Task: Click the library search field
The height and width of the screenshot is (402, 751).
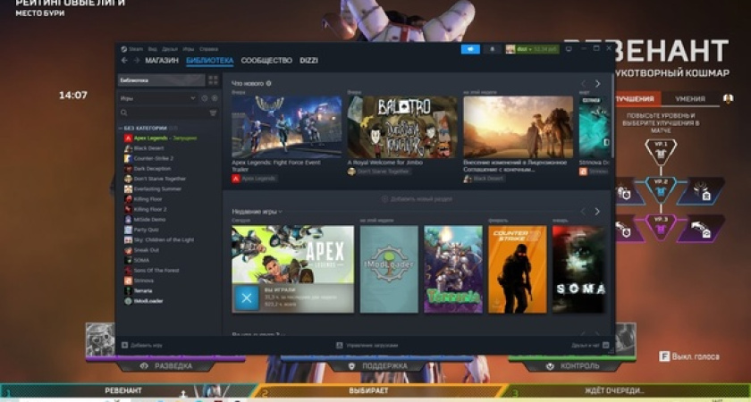Action: (x=163, y=113)
